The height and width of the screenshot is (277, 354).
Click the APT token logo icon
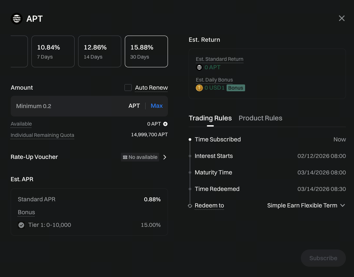17,19
